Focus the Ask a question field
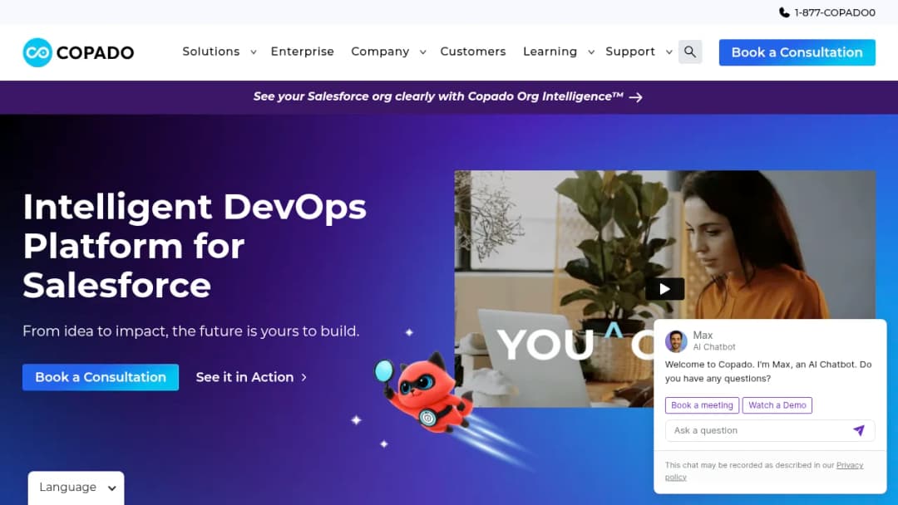 [770, 430]
